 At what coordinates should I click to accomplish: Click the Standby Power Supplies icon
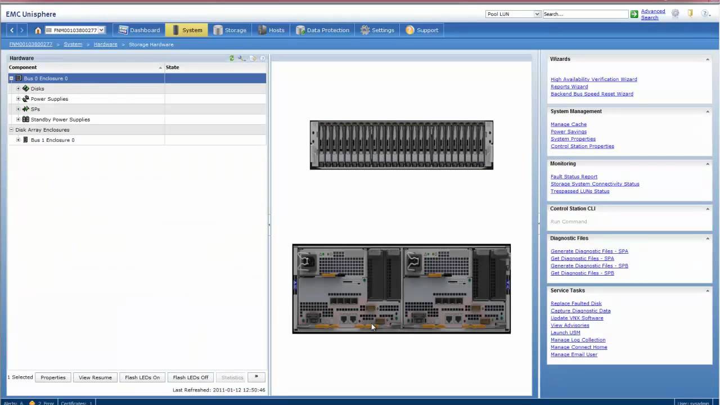pos(26,119)
